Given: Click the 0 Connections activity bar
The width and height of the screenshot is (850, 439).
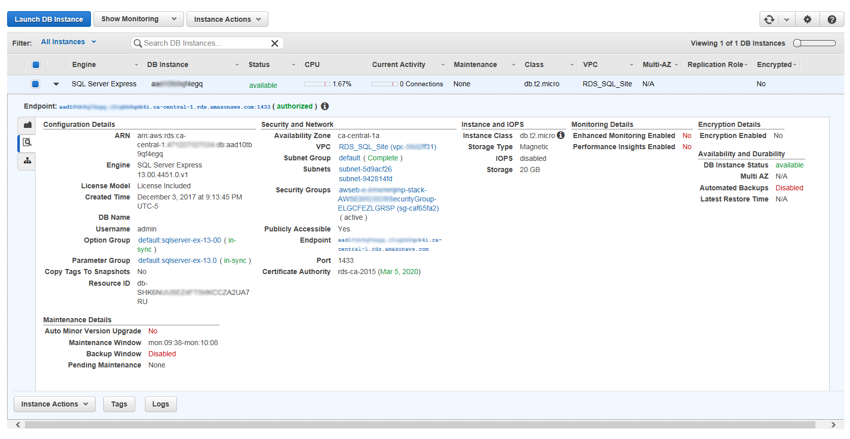Looking at the screenshot, I should (x=384, y=84).
